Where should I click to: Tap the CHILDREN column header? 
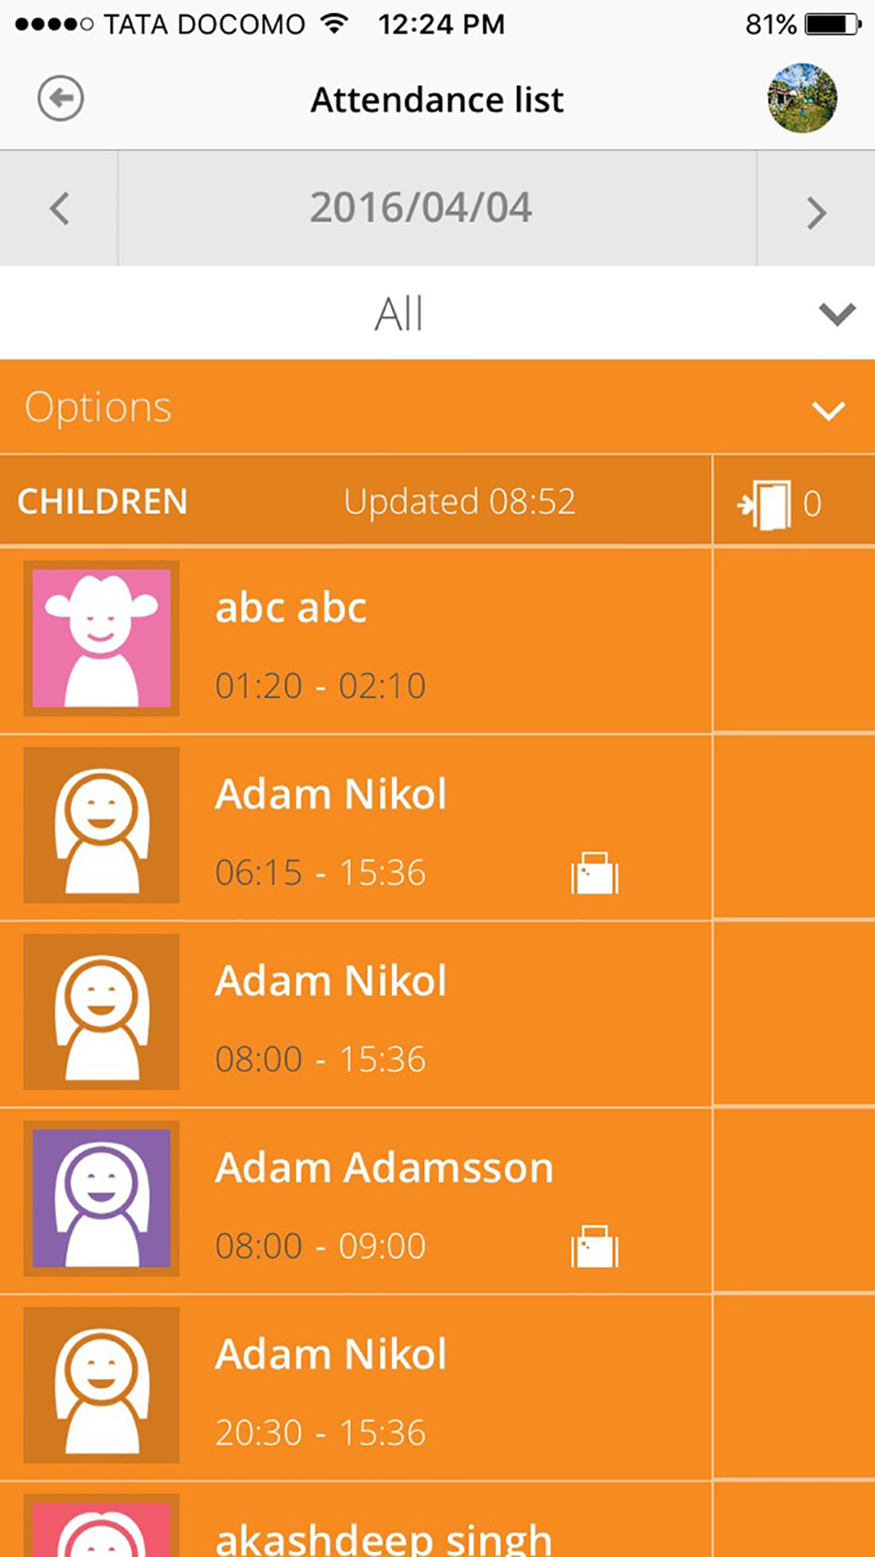click(102, 502)
